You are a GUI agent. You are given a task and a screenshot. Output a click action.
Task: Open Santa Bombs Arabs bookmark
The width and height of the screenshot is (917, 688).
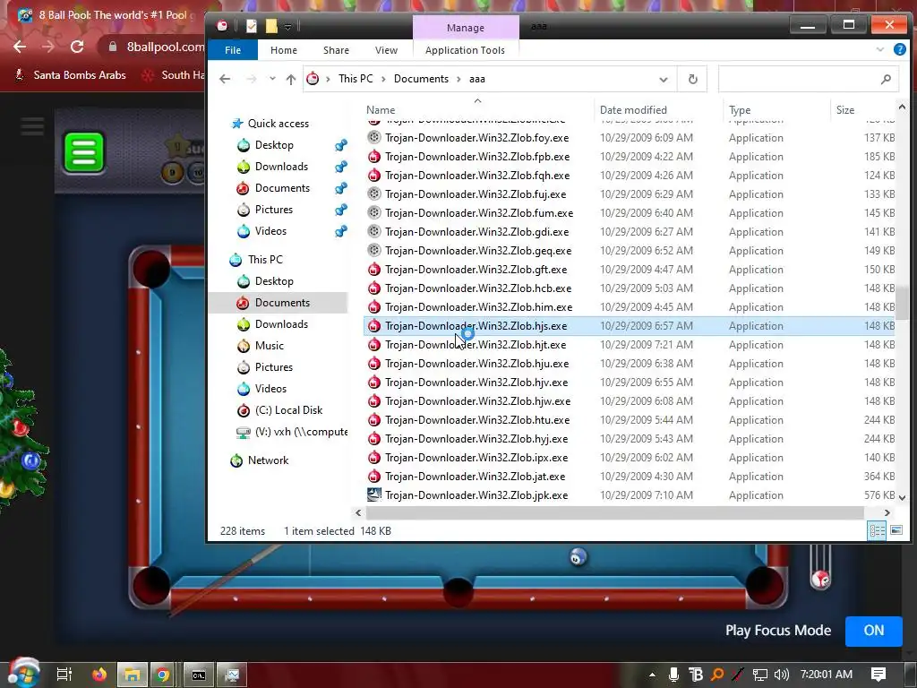tap(70, 75)
